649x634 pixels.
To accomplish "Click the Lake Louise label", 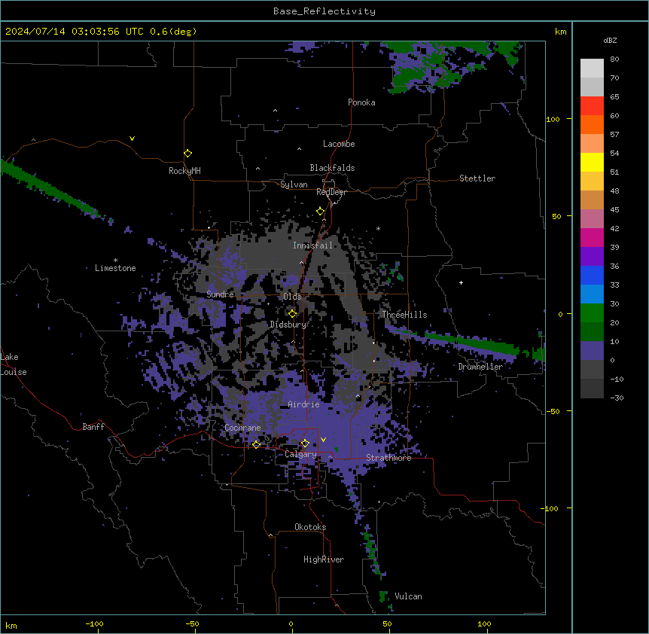I will click(x=14, y=364).
